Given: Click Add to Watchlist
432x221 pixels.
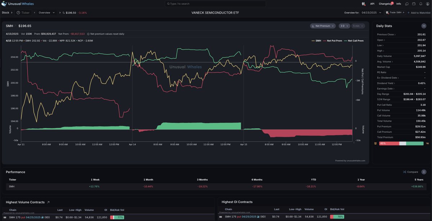Looking at the screenshot, I should click(x=419, y=13).
